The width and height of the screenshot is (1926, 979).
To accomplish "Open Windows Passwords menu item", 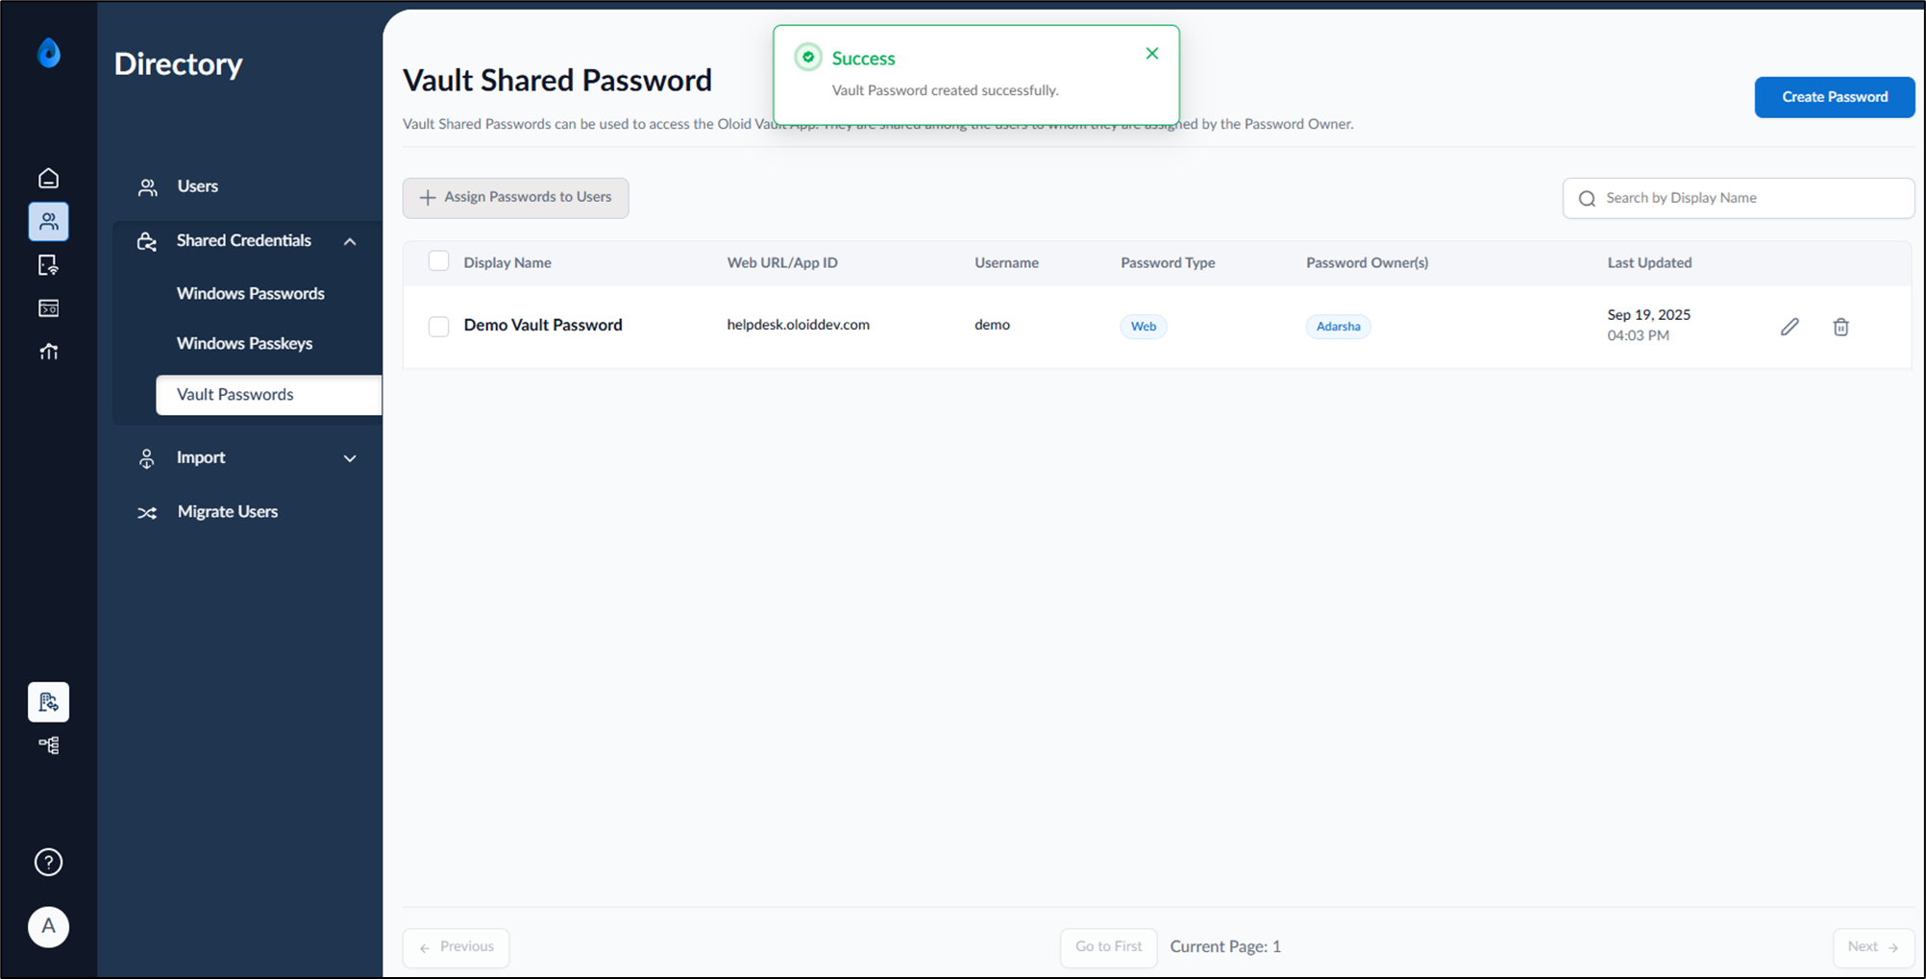I will 251,293.
